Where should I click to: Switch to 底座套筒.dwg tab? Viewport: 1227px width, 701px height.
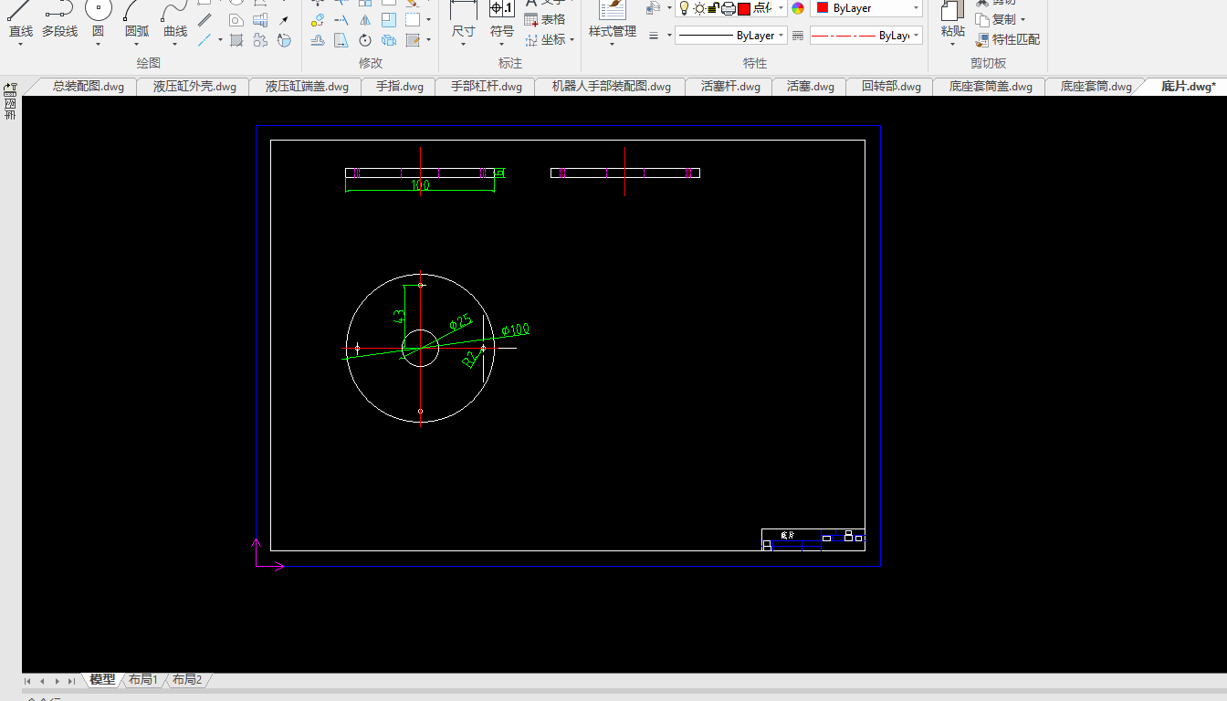click(1096, 87)
